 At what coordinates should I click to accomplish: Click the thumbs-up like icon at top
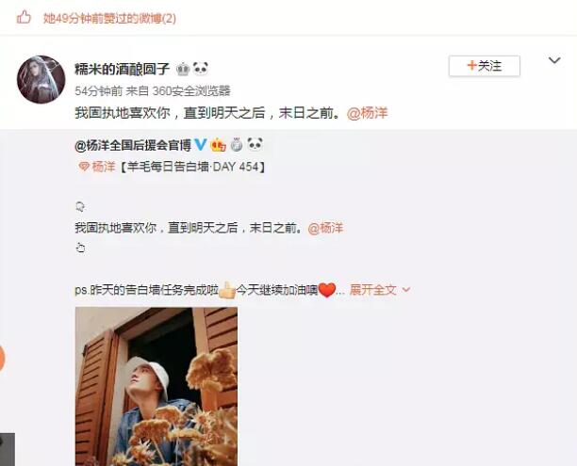[x=24, y=17]
